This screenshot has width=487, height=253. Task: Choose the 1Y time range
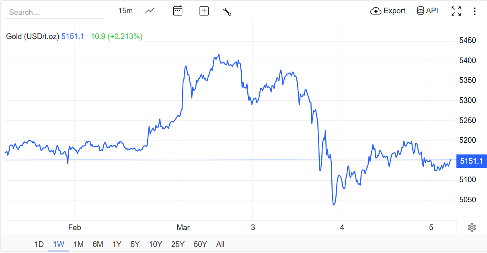[117, 244]
